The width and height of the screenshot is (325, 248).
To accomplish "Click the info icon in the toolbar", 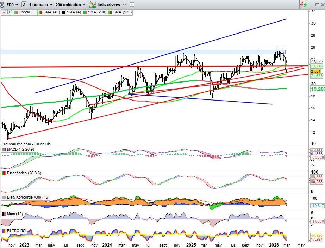I will [132, 4].
